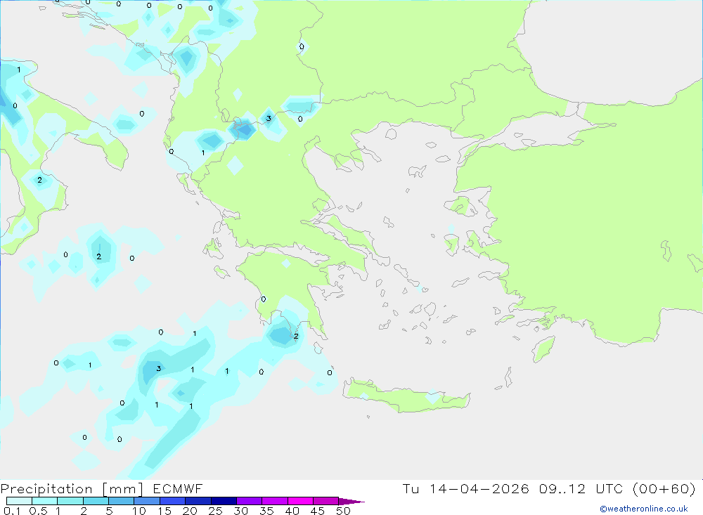Viewport: 703px width, 515px height.
Task: Click the '10' legend scale label
Action: [x=139, y=511]
